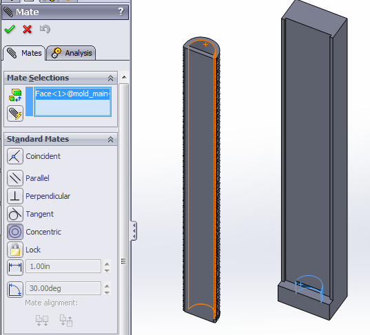Enable the Distance mate icon
The height and width of the screenshot is (335, 370).
pyautogui.click(x=15, y=267)
